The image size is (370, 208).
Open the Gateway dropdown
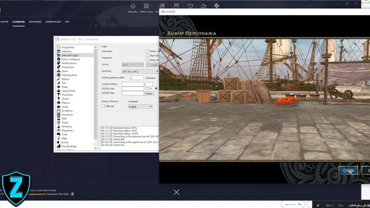(140, 71)
